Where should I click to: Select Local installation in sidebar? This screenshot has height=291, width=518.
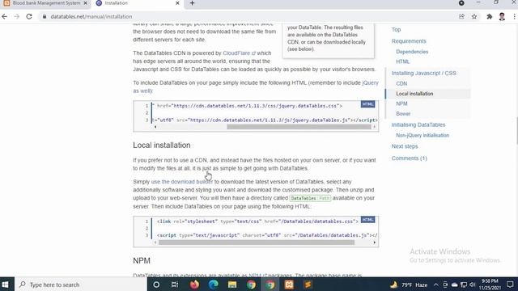(414, 94)
